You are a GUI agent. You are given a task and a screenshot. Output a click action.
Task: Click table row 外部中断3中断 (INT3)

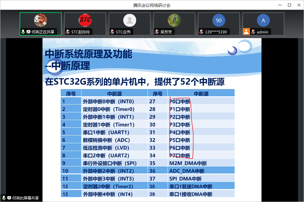(104, 178)
